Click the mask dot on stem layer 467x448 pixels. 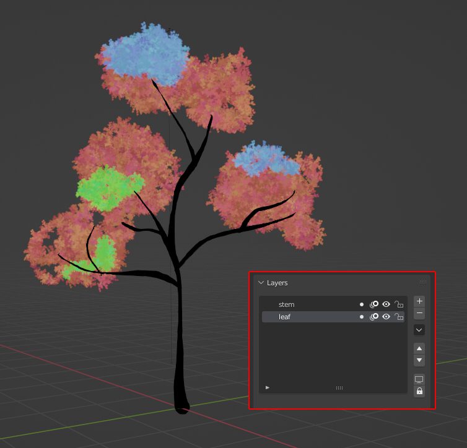coord(362,304)
